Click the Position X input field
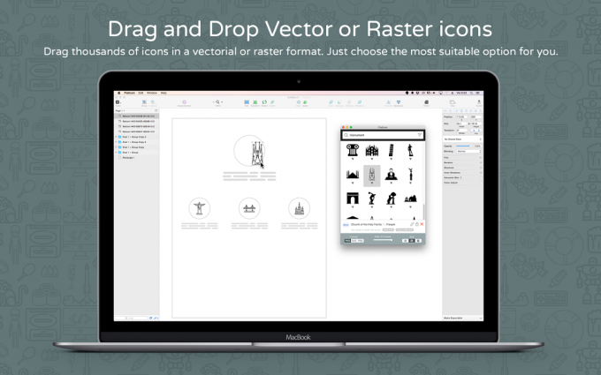 pos(462,116)
